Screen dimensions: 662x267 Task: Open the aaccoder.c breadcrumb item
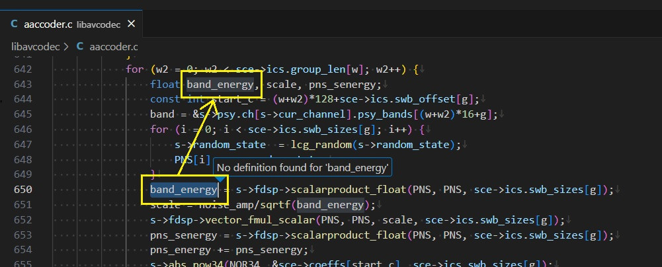point(114,47)
